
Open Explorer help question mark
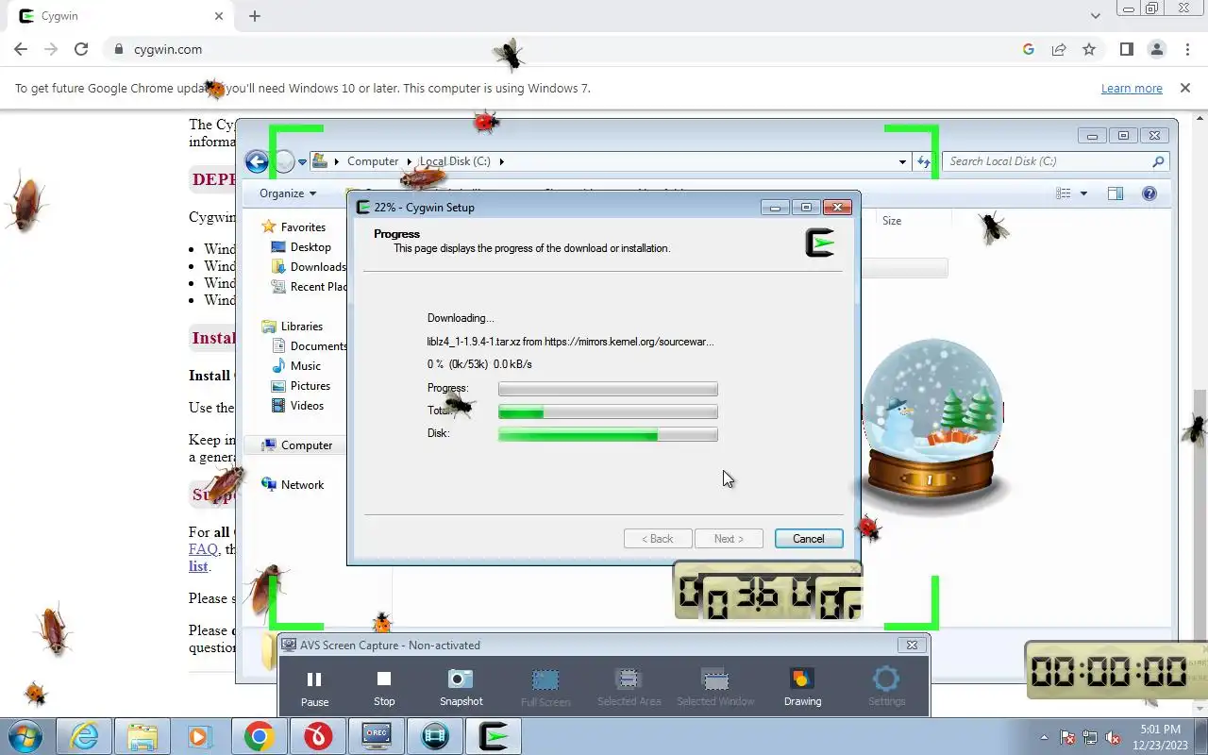(1149, 193)
